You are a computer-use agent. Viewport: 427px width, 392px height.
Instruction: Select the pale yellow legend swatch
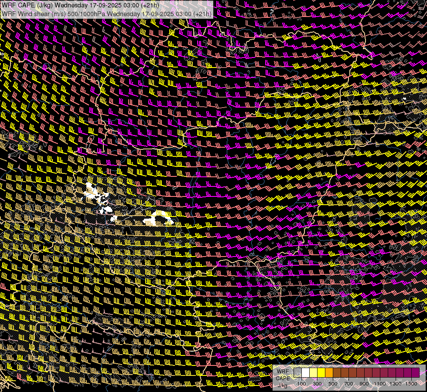(x=314, y=373)
